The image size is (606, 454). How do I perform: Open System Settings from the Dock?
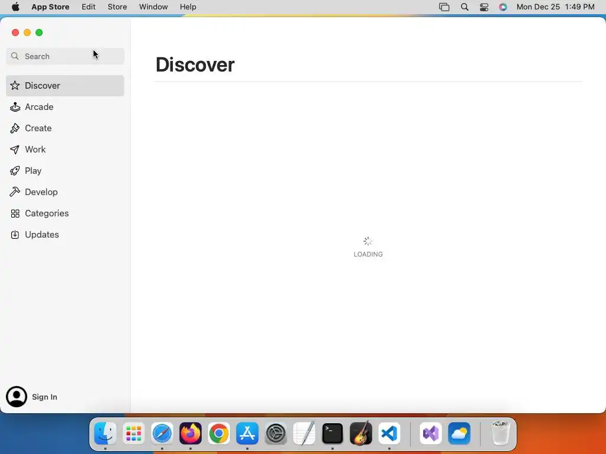point(276,433)
